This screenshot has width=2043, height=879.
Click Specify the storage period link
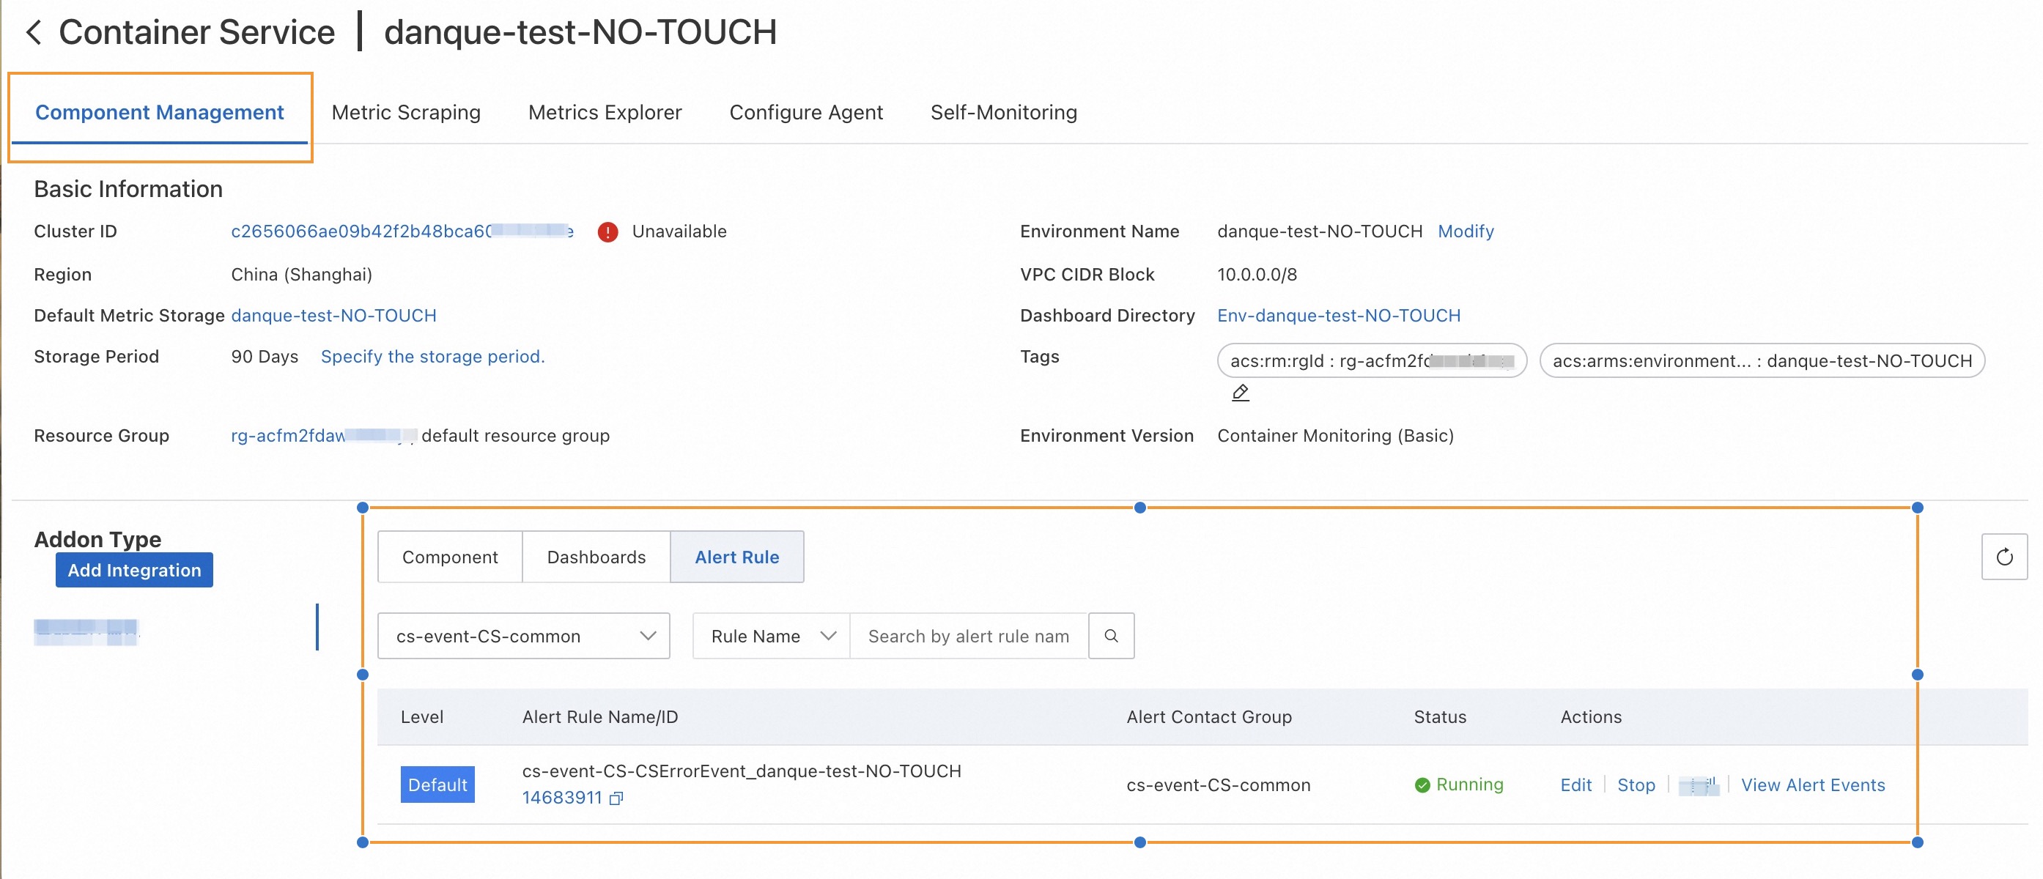click(x=432, y=357)
